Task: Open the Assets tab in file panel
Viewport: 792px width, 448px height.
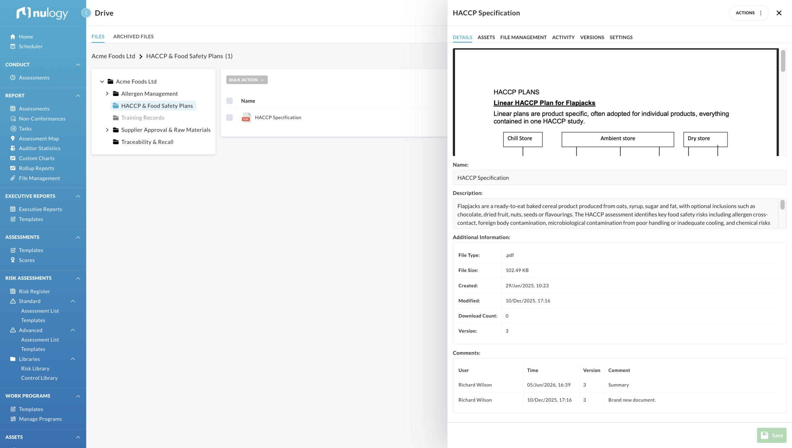Action: pyautogui.click(x=486, y=37)
